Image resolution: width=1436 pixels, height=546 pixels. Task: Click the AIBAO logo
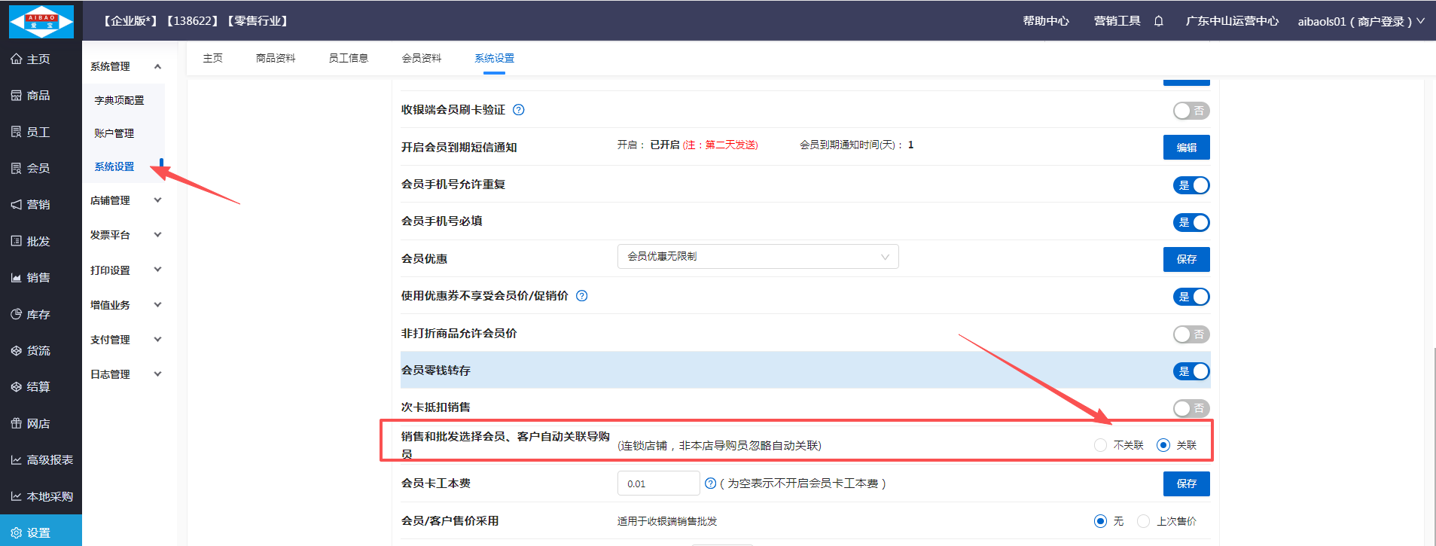coord(41,21)
